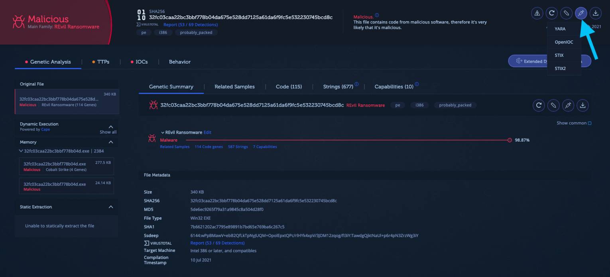The width and height of the screenshot is (610, 277).
Task: Click the red bug icon beside the hash row
Action: [x=153, y=105]
